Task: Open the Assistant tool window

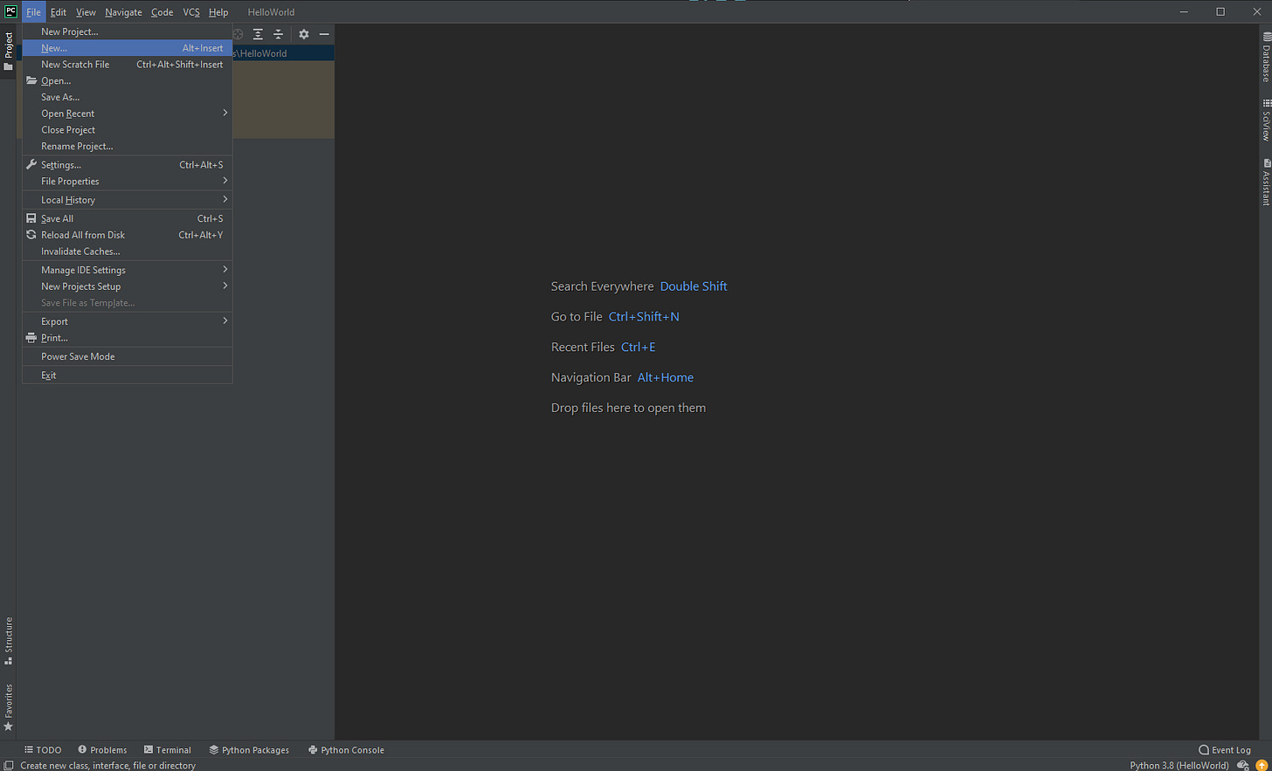Action: point(1266,182)
